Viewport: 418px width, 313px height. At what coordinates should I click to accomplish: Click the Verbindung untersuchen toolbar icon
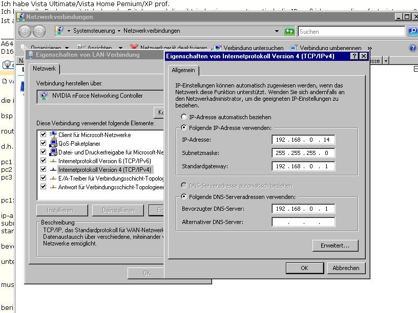tap(218, 48)
